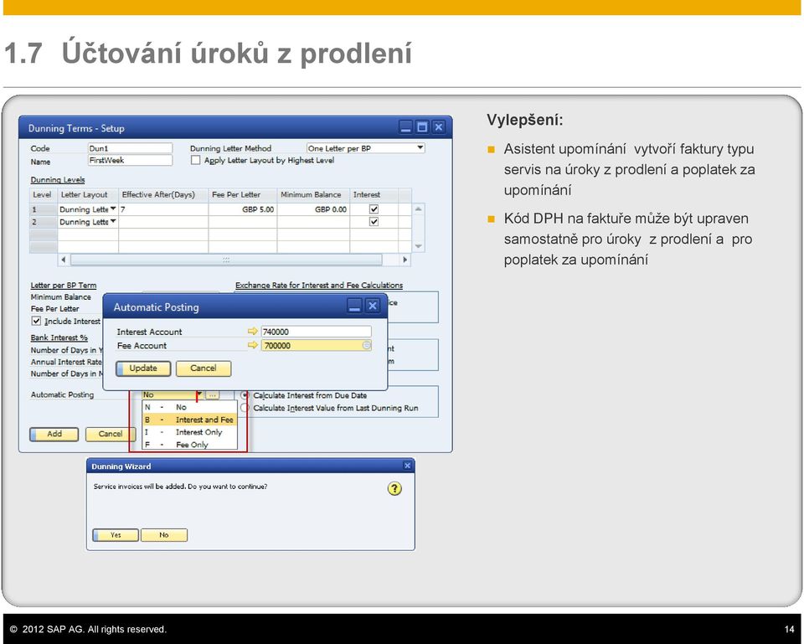Image resolution: width=804 pixels, height=644 pixels.
Task: Click the Bank Interest % label
Action: coord(59,337)
